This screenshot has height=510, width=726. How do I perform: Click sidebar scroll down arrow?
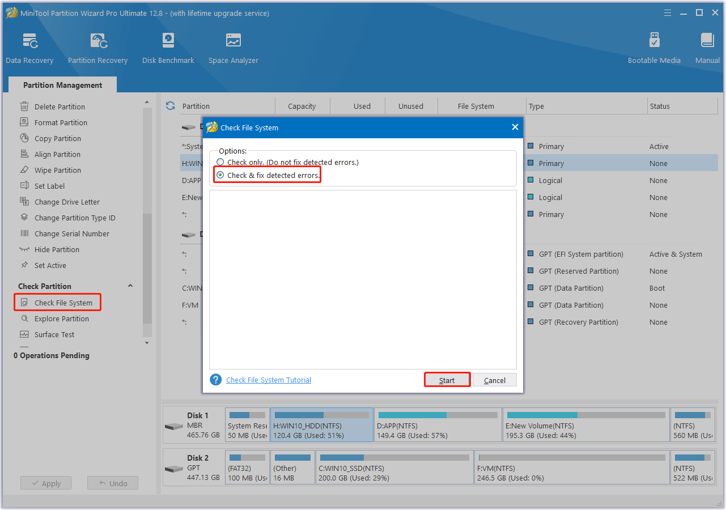[x=147, y=343]
